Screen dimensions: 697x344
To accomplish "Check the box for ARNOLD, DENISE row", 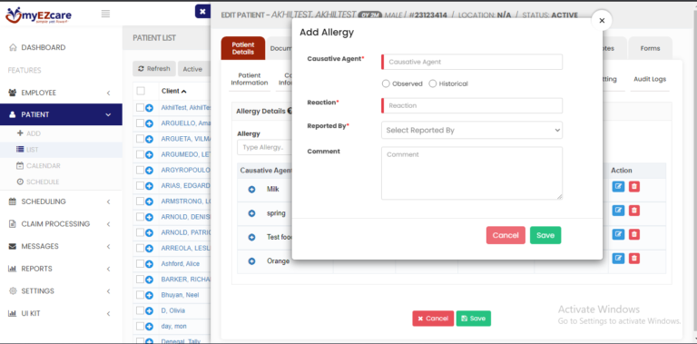I will click(x=140, y=217).
